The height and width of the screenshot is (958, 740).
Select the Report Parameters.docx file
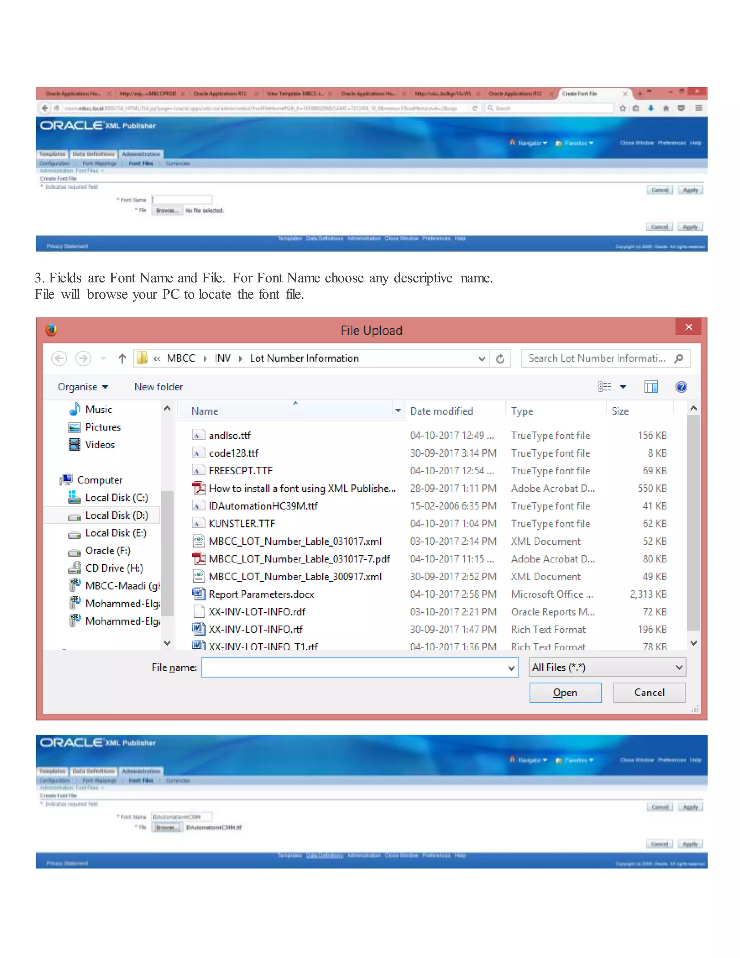[261, 594]
